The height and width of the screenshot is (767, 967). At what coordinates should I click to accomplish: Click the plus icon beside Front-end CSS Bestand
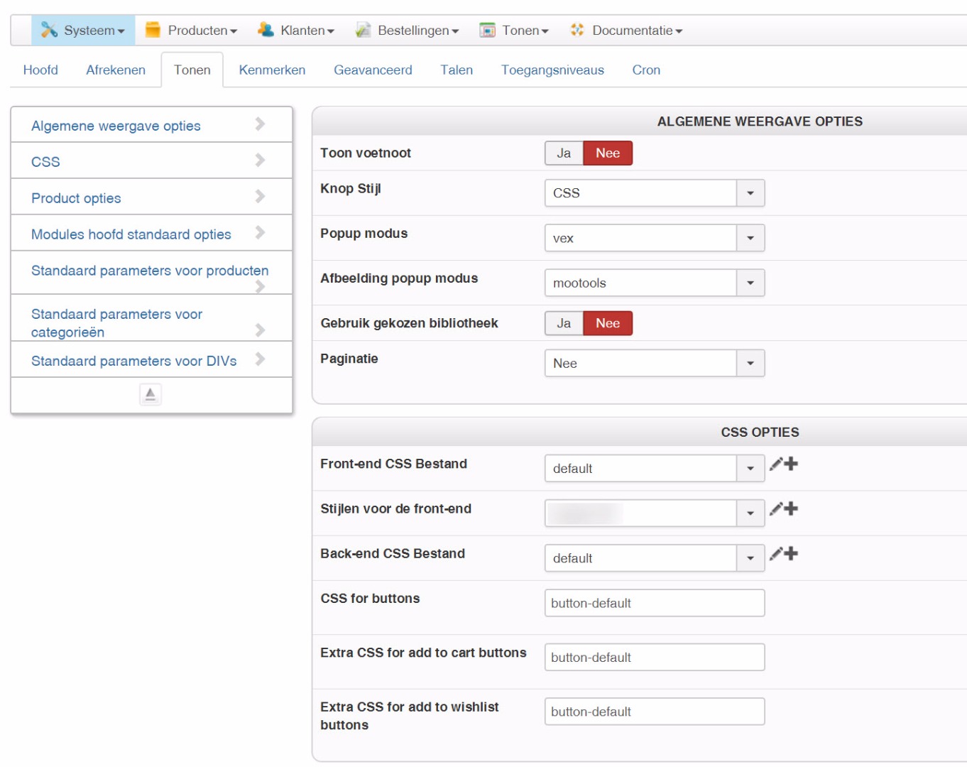pyautogui.click(x=791, y=464)
